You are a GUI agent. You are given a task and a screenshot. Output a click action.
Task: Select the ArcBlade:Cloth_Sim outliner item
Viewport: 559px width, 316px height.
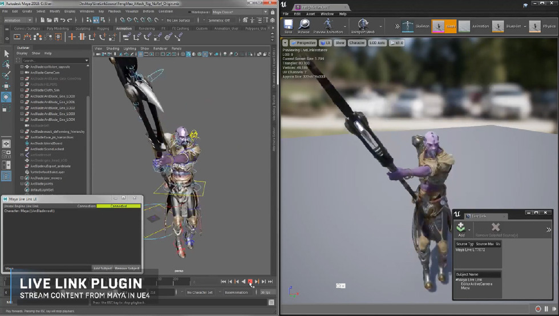pos(45,90)
